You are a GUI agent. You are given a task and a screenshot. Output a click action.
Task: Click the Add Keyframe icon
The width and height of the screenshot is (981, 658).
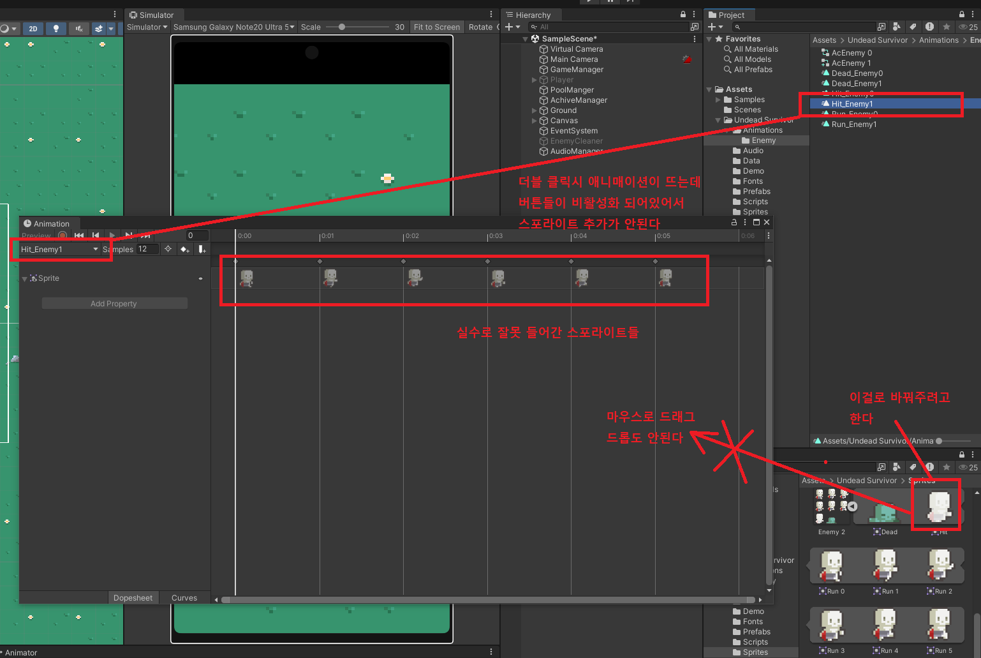tap(185, 249)
